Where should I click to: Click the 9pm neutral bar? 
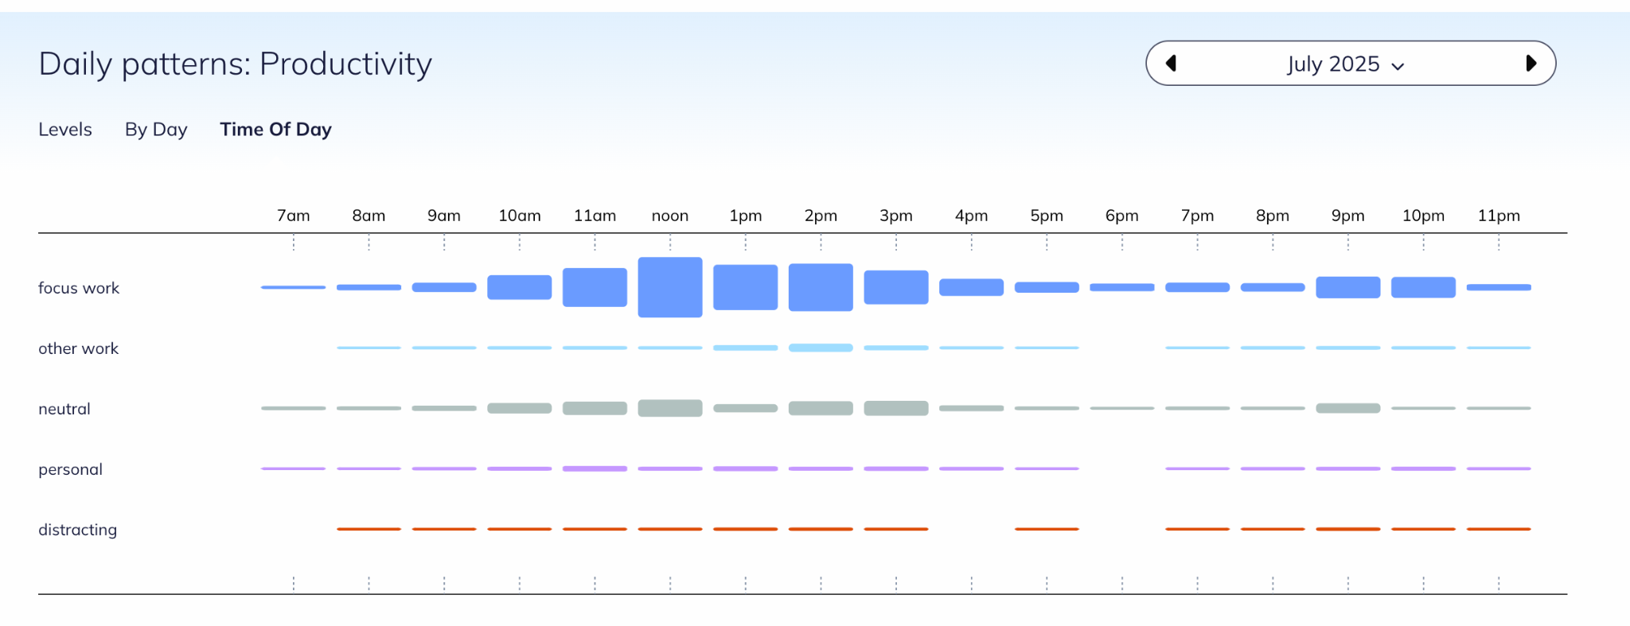(1347, 408)
